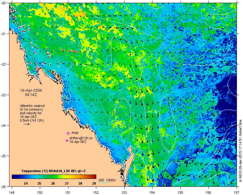The image size is (243, 195).
Task: Click the magenta drifter arrow legend symbol
Action: [x=67, y=140]
